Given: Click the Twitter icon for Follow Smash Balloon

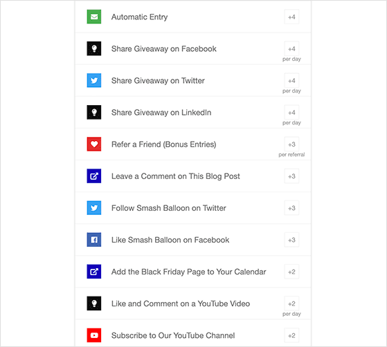Looking at the screenshot, I should [94, 208].
